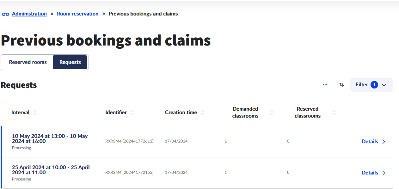The image size is (399, 189).
Task: Sort by Demanded classrooms column arrows
Action: (x=271, y=113)
